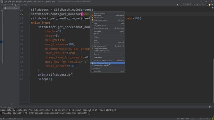Click the project name breadcrumb in navigation bar
Image resolution: width=214 pixels, height=120 pixels.
tap(7, 5)
